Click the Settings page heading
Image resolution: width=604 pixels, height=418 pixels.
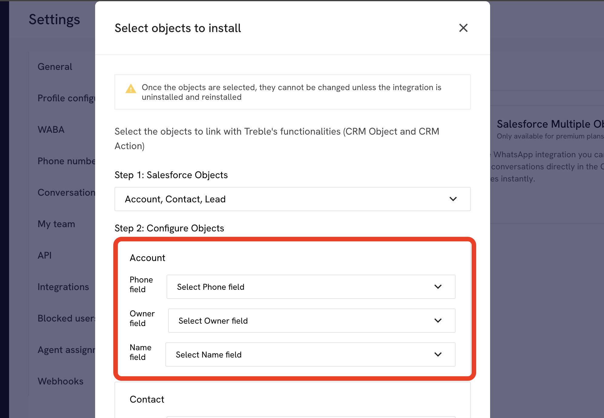coord(54,19)
